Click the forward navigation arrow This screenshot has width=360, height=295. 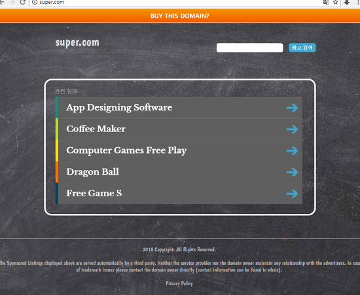pos(12,3)
